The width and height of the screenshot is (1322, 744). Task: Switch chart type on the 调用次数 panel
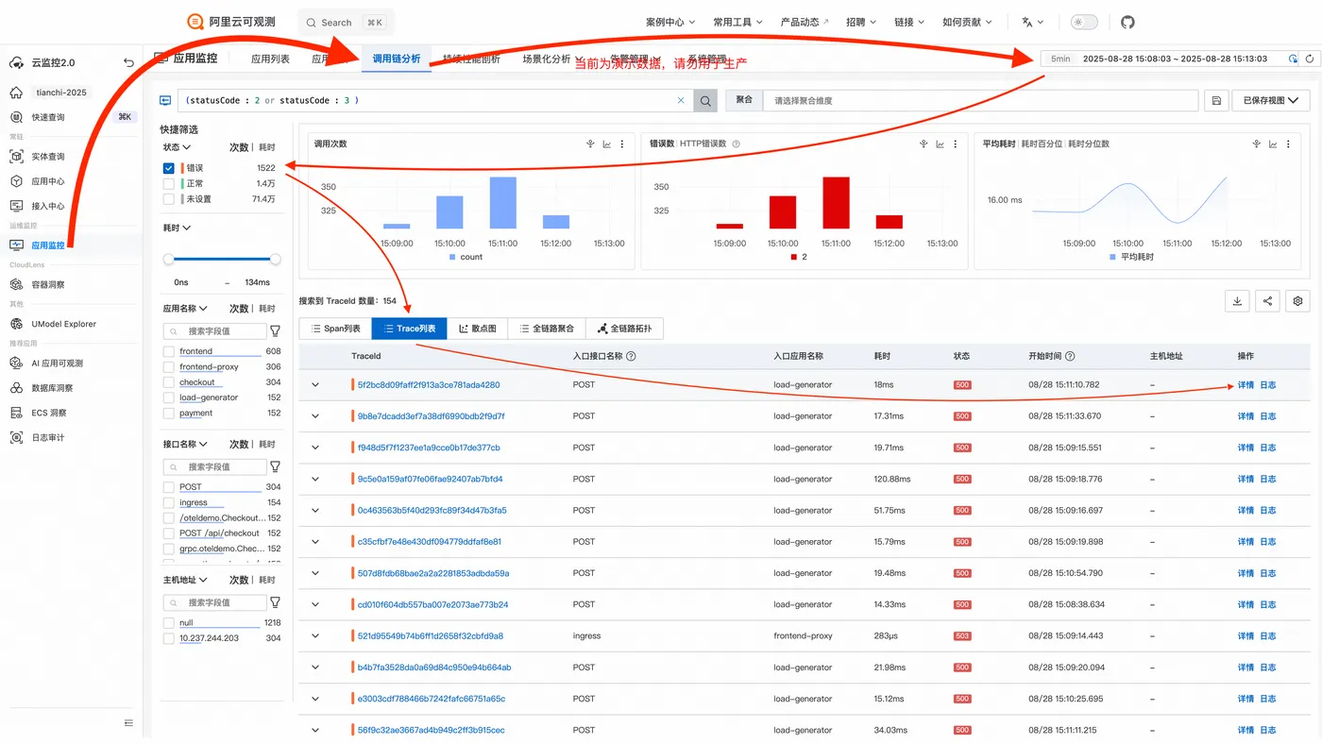[607, 144]
